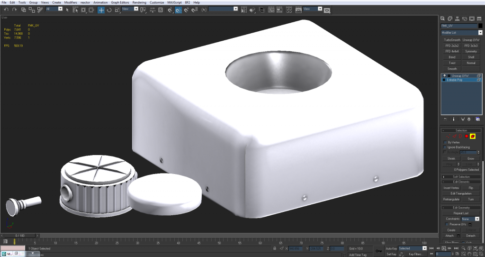Image resolution: width=485 pixels, height=257 pixels.
Task: Click the TurboSmooth modifier button
Action: point(452,40)
